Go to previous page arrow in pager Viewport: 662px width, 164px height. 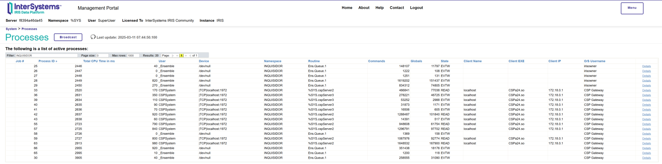click(x=177, y=55)
